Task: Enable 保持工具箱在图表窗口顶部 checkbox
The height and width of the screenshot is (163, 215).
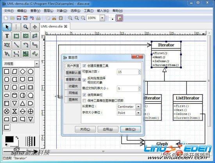Action: pyautogui.click(x=84, y=100)
